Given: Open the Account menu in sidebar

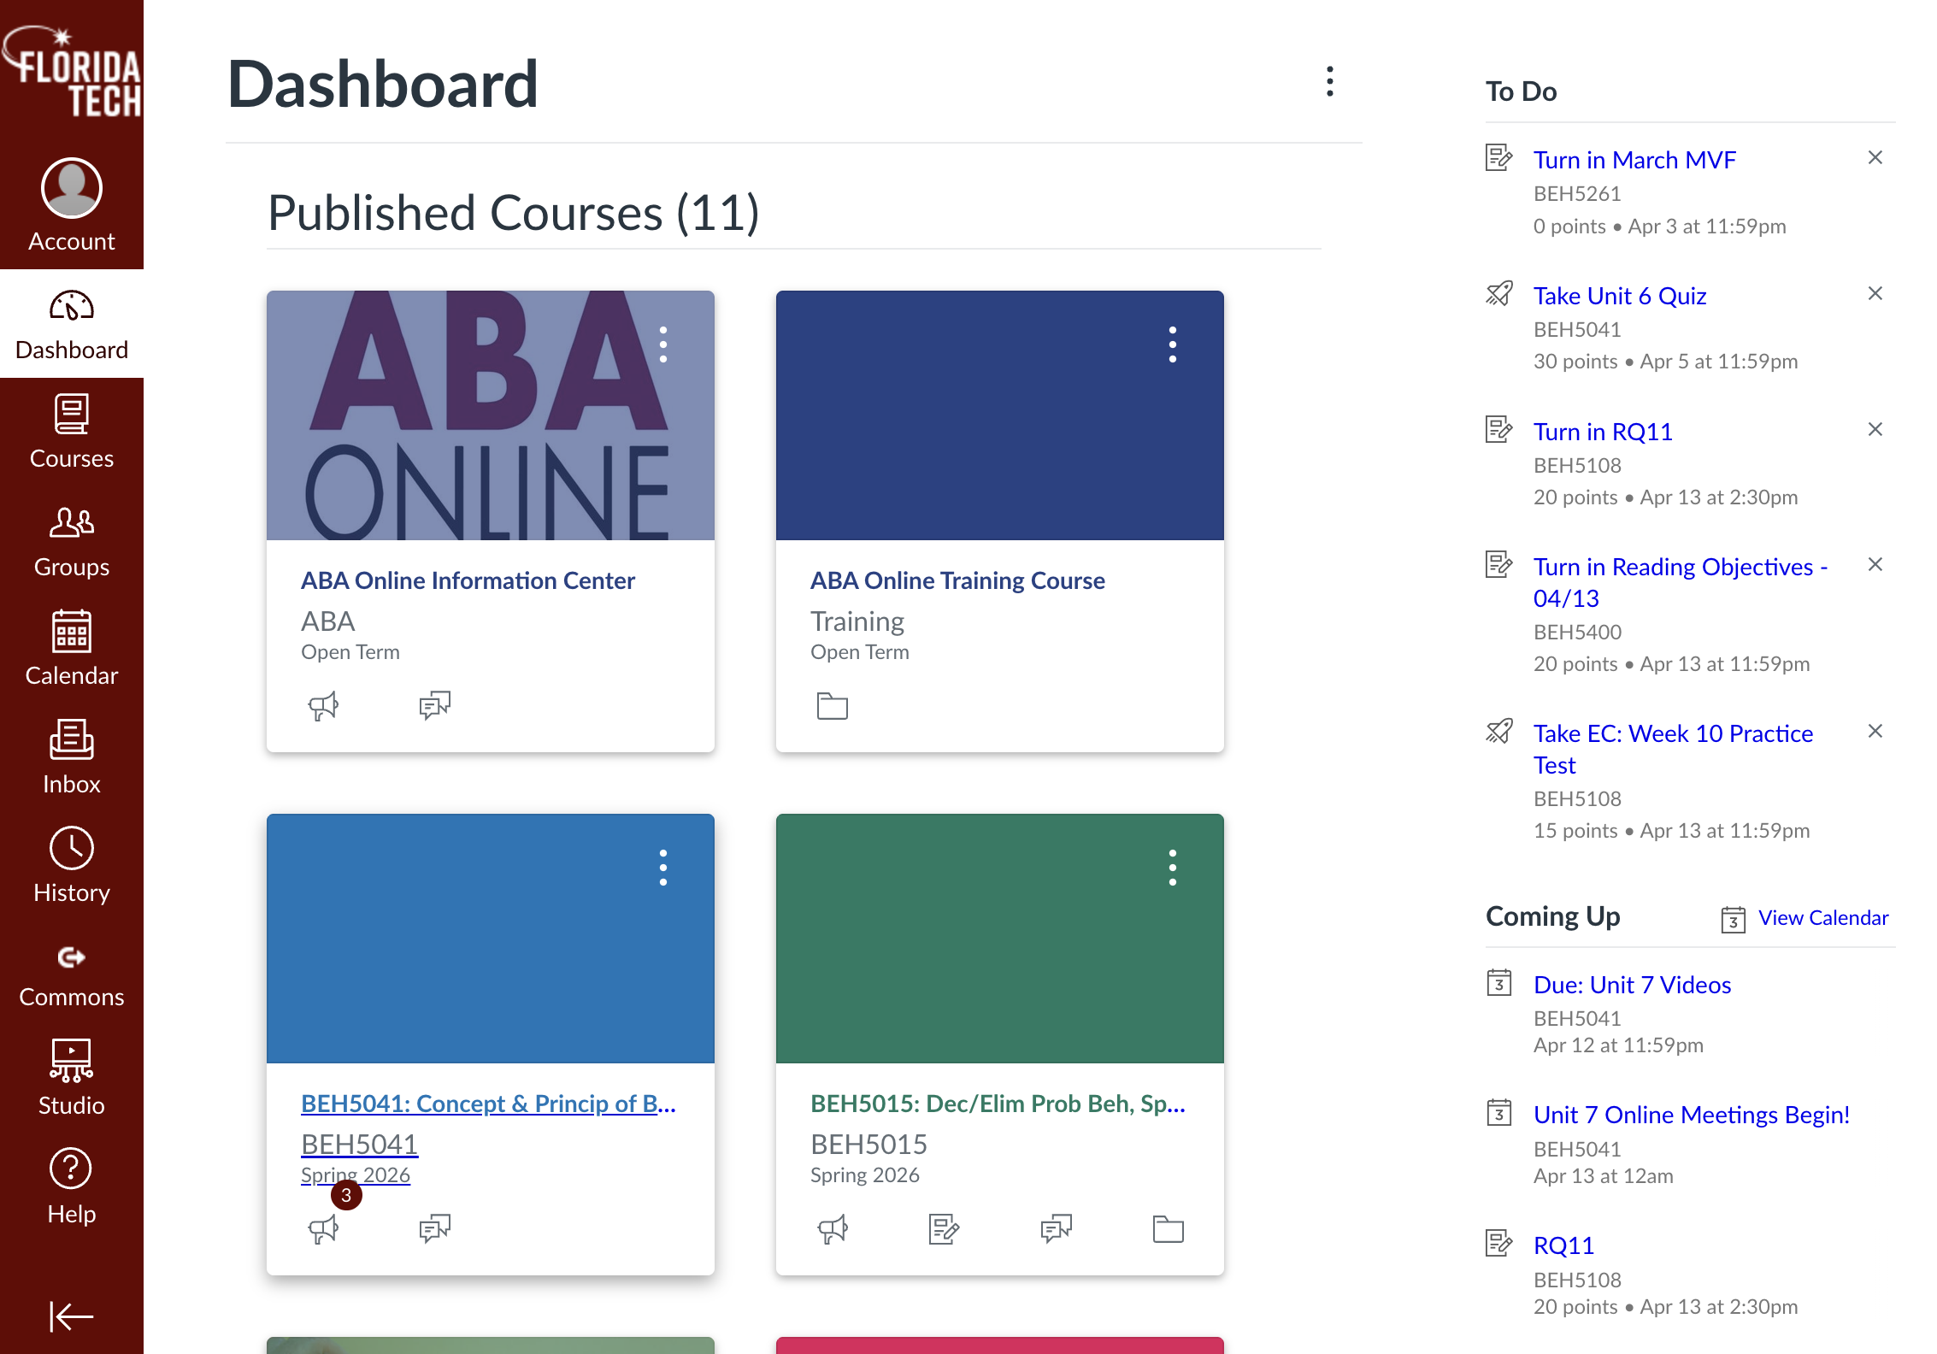Looking at the screenshot, I should [72, 205].
